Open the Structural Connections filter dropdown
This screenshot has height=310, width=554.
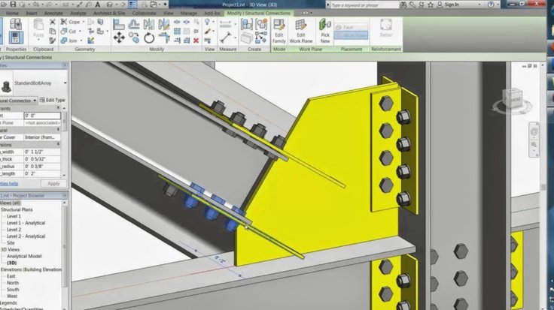(35, 101)
